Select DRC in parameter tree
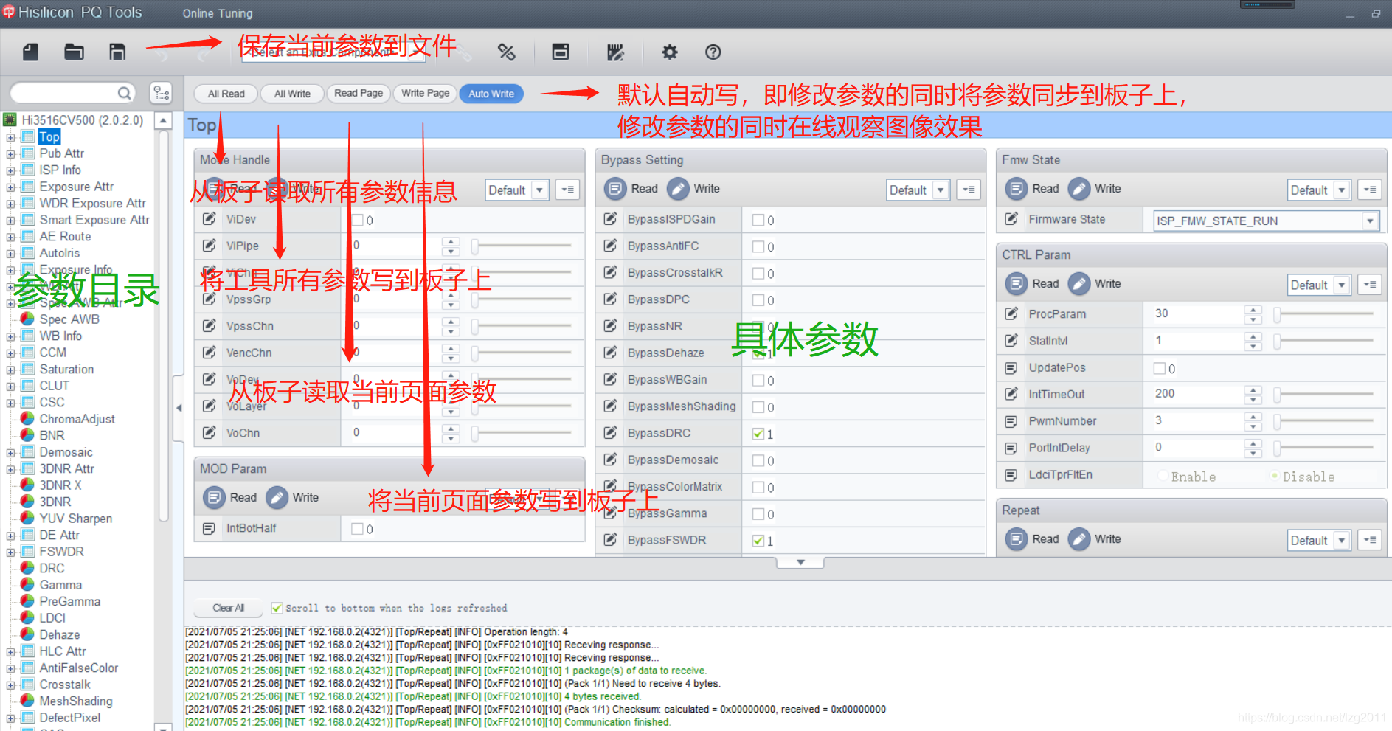This screenshot has height=731, width=1392. pyautogui.click(x=52, y=568)
